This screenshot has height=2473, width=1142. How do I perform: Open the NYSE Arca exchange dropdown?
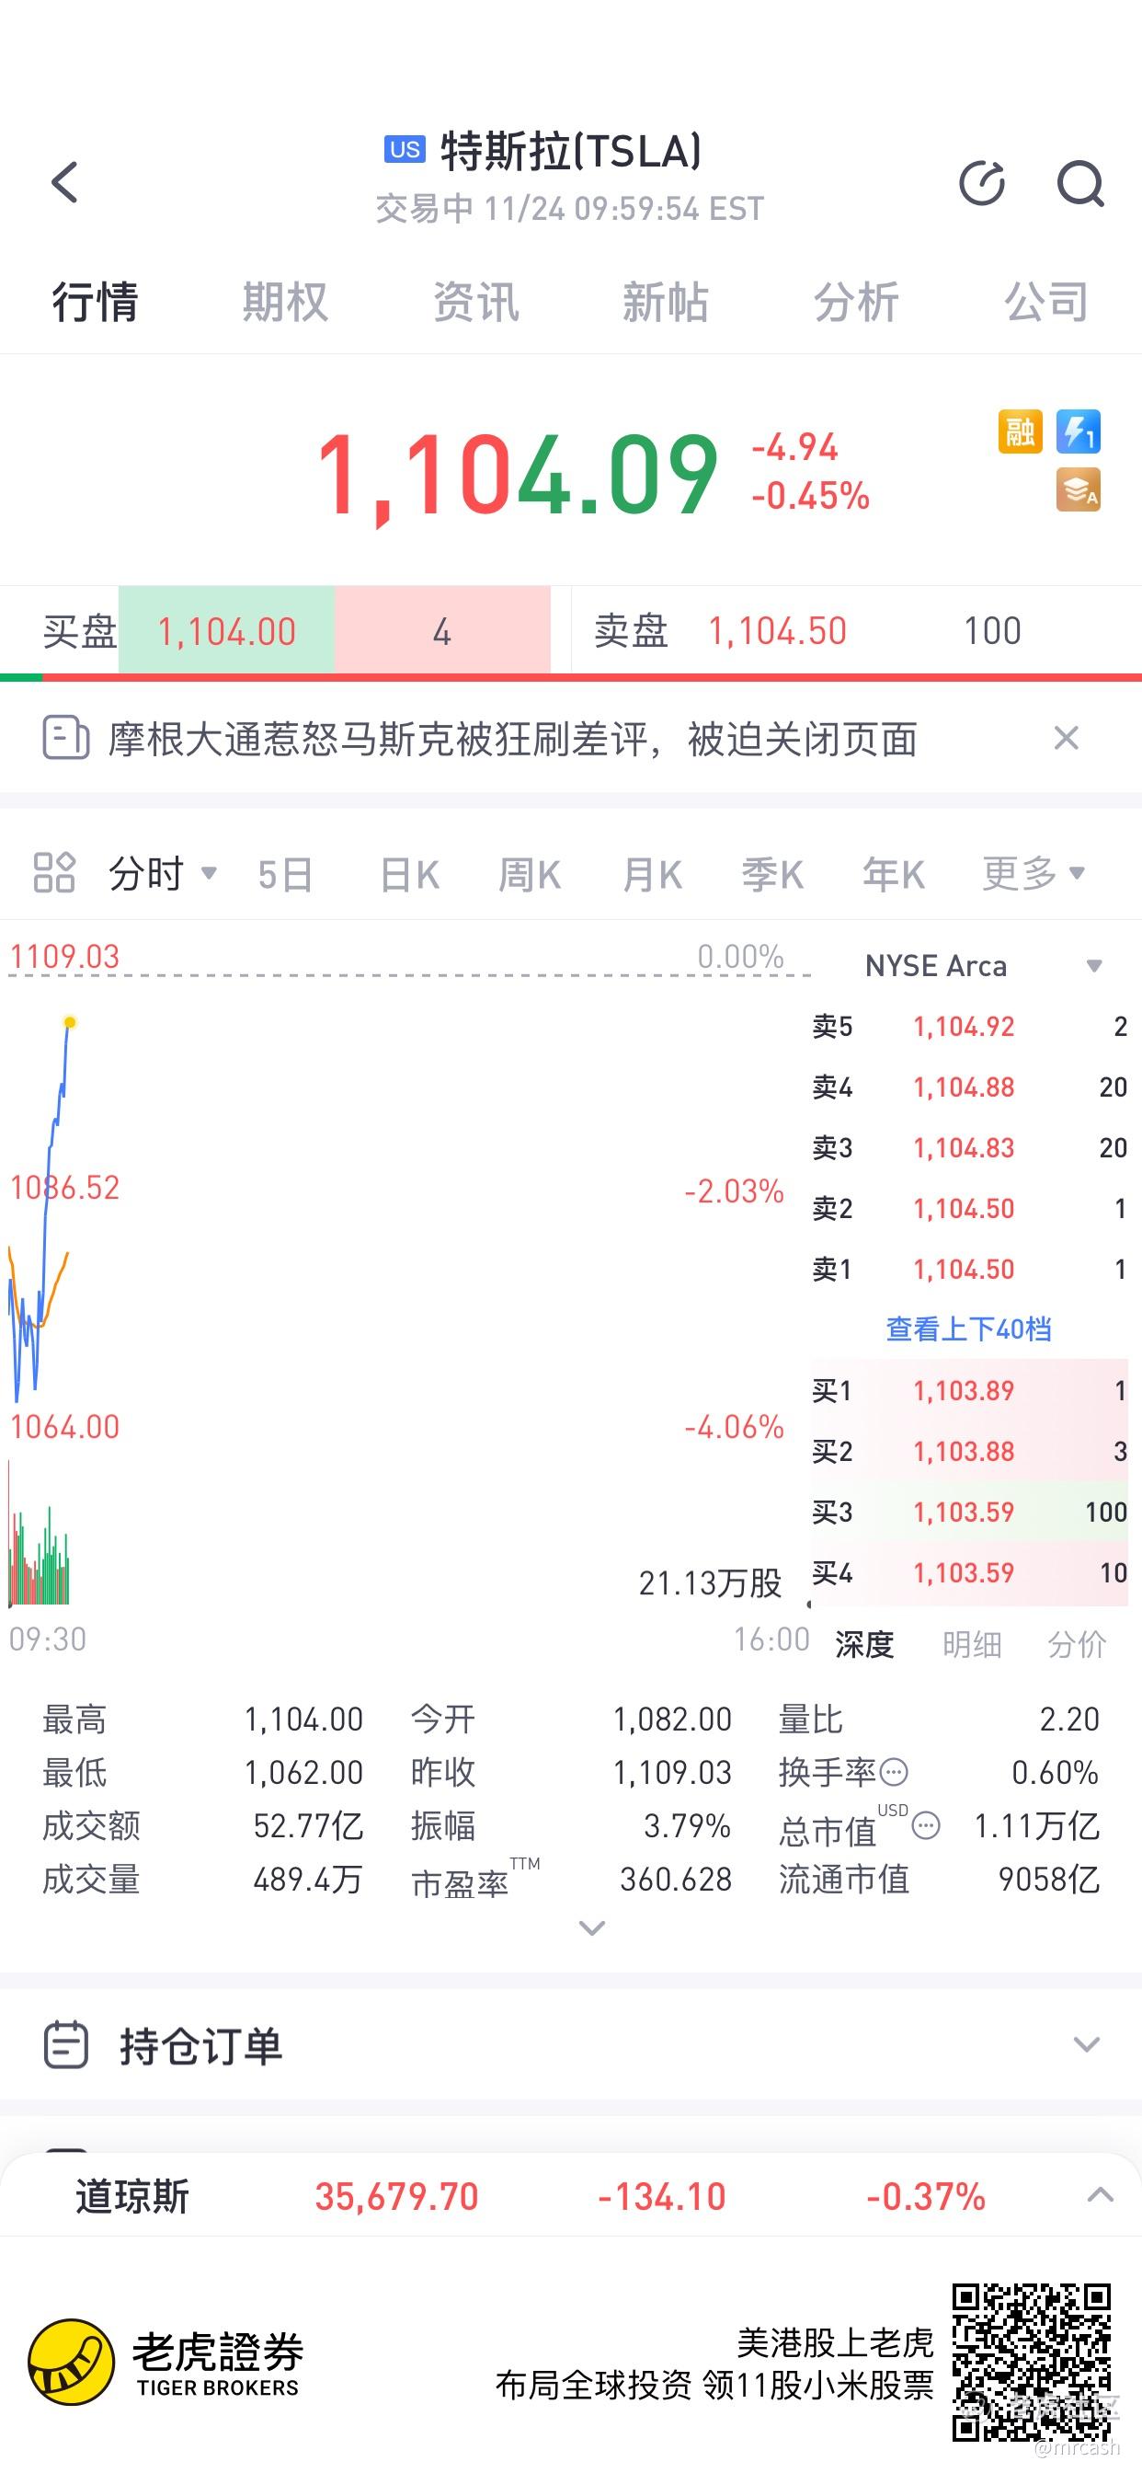(984, 966)
